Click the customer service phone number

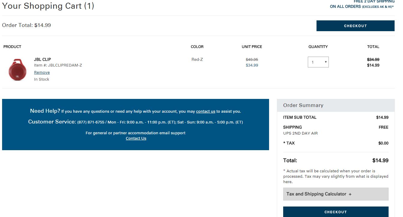(91, 122)
